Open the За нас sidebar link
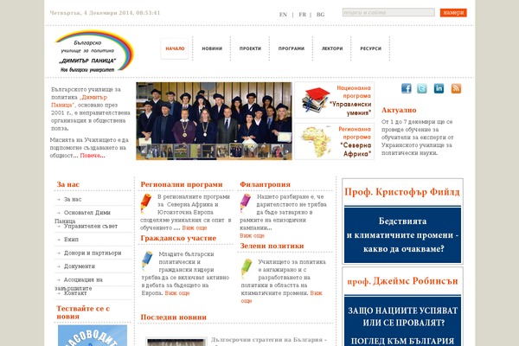Screen dimensions: 519x346 click(73, 199)
